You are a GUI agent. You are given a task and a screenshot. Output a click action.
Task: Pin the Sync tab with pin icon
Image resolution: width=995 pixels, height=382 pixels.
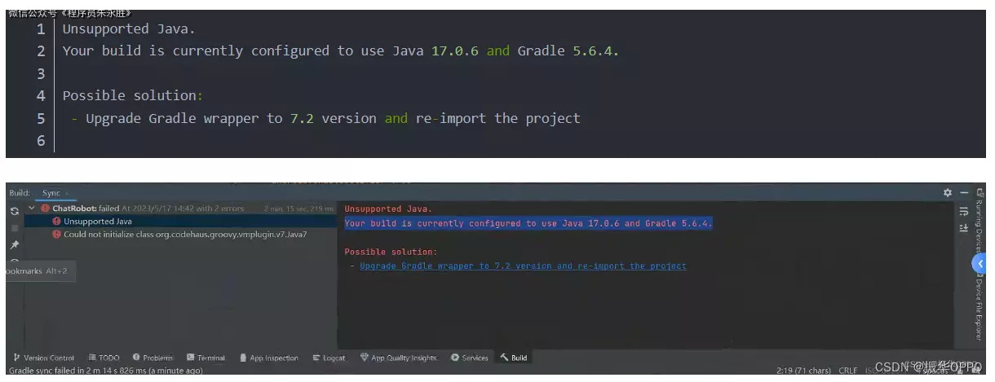[x=15, y=245]
